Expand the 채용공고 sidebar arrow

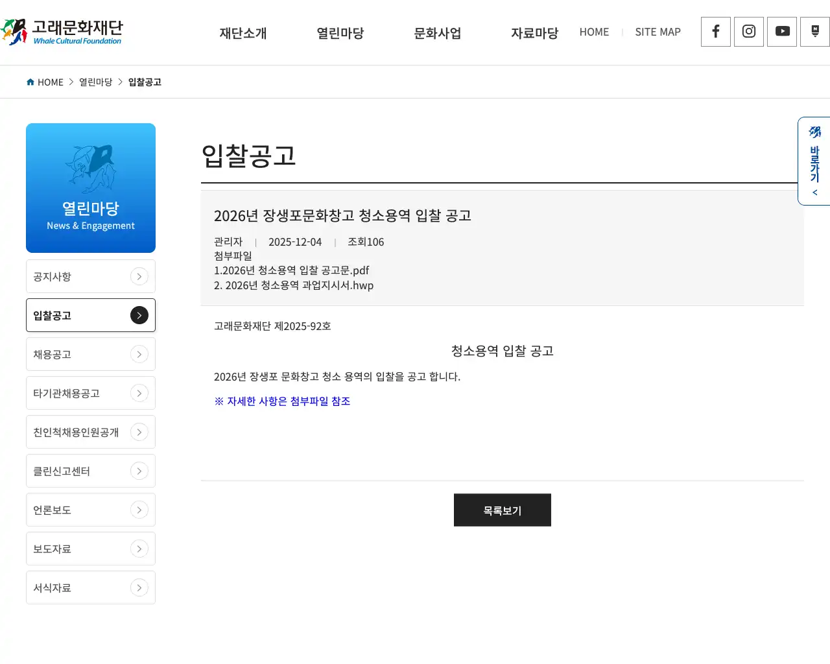(139, 354)
